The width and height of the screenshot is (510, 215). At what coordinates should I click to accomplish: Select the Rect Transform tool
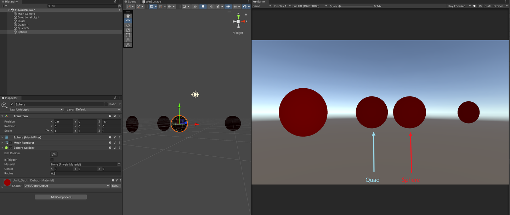coord(128,35)
